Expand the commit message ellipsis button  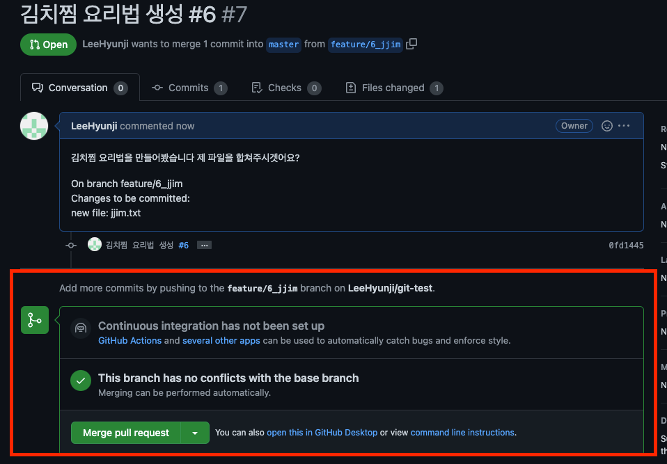coord(204,245)
